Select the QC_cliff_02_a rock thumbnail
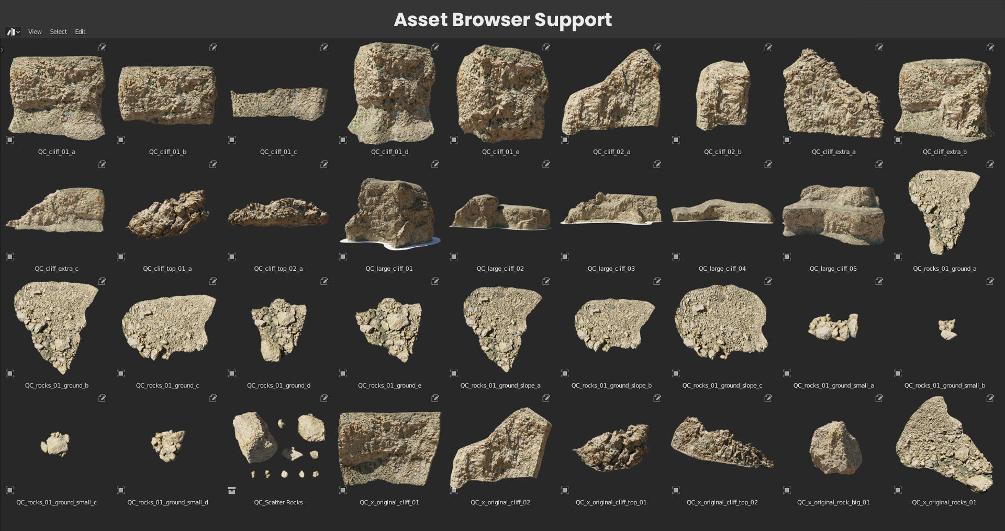Image resolution: width=1005 pixels, height=531 pixels. (x=611, y=93)
